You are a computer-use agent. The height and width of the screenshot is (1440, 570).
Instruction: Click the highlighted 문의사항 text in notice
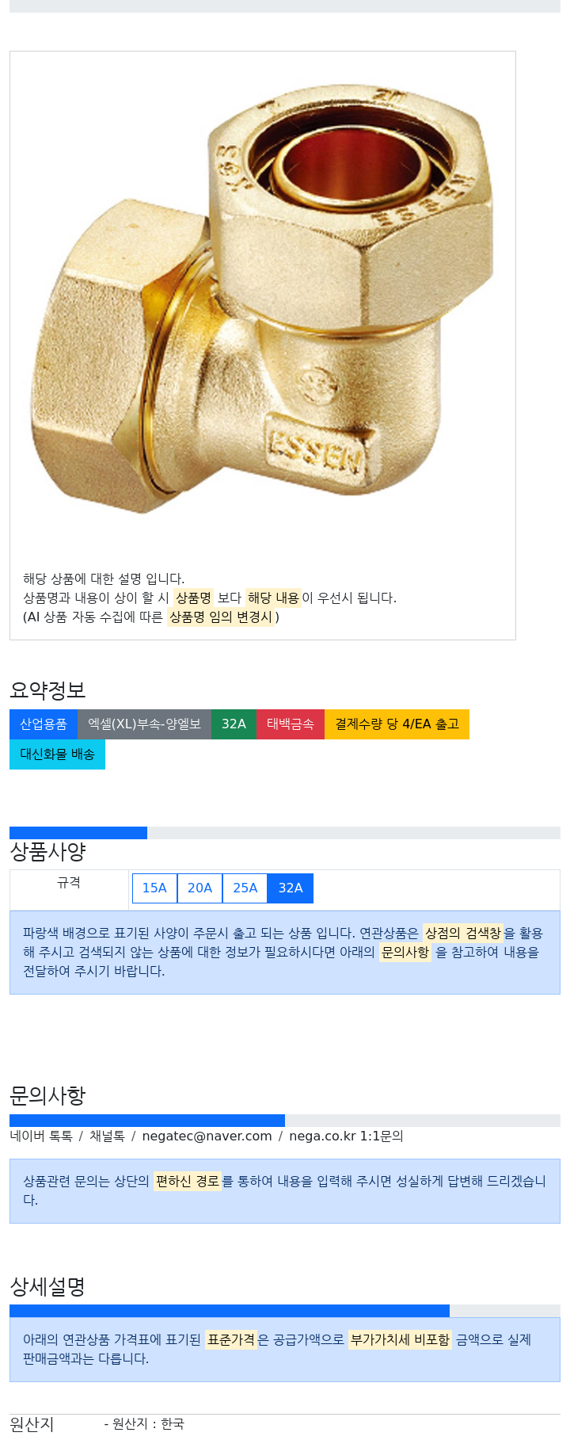[x=405, y=953]
